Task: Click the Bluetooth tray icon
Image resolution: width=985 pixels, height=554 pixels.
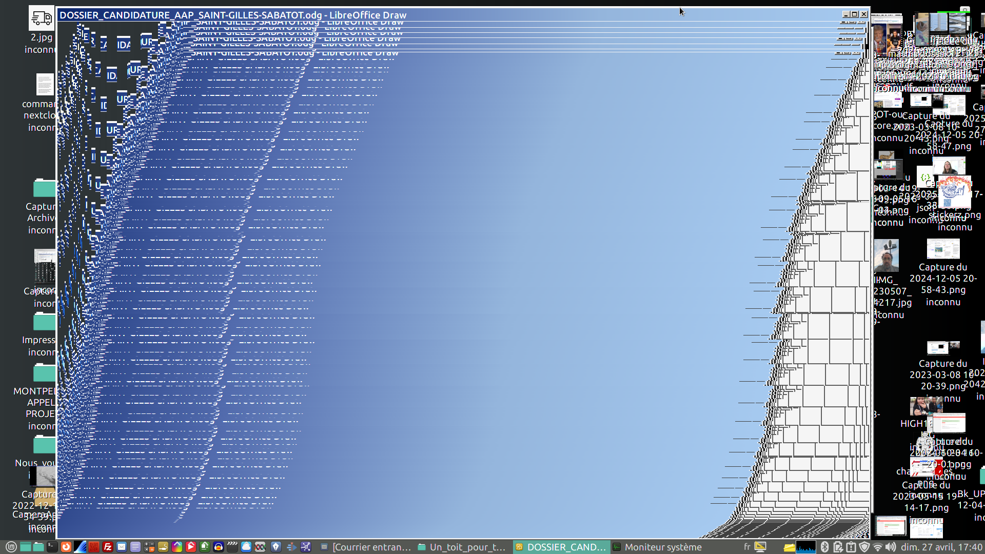Action: pos(824,547)
